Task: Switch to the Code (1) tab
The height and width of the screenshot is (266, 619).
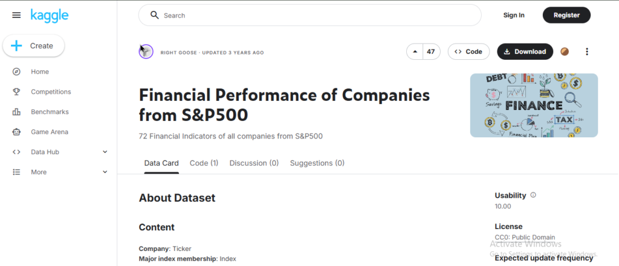Action: [x=204, y=163]
